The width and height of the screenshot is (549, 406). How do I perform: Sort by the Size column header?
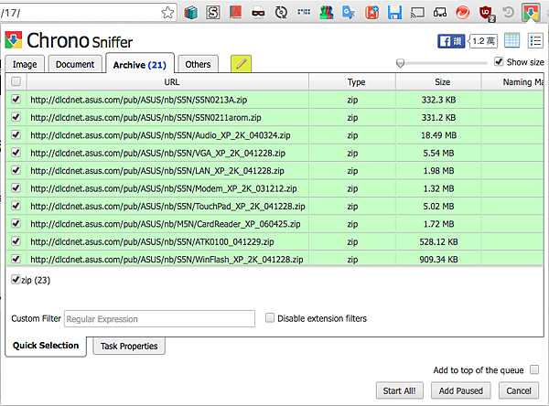pyautogui.click(x=438, y=82)
